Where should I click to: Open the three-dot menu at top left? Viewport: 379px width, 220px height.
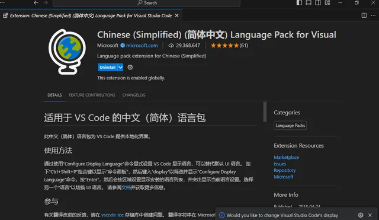[x=2, y=2]
